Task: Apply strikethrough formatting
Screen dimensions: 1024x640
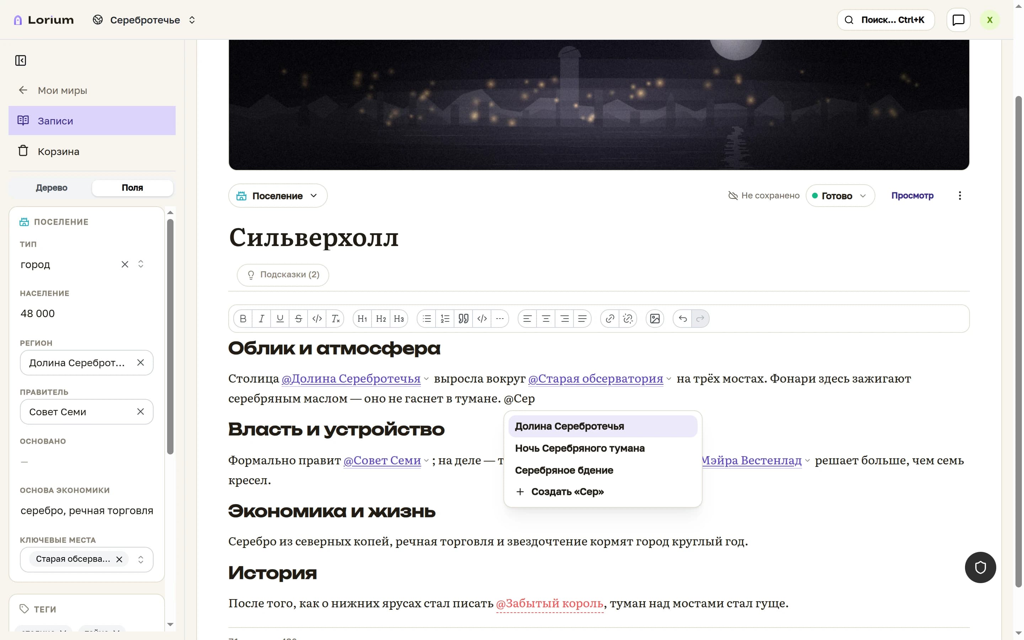Action: 298,319
